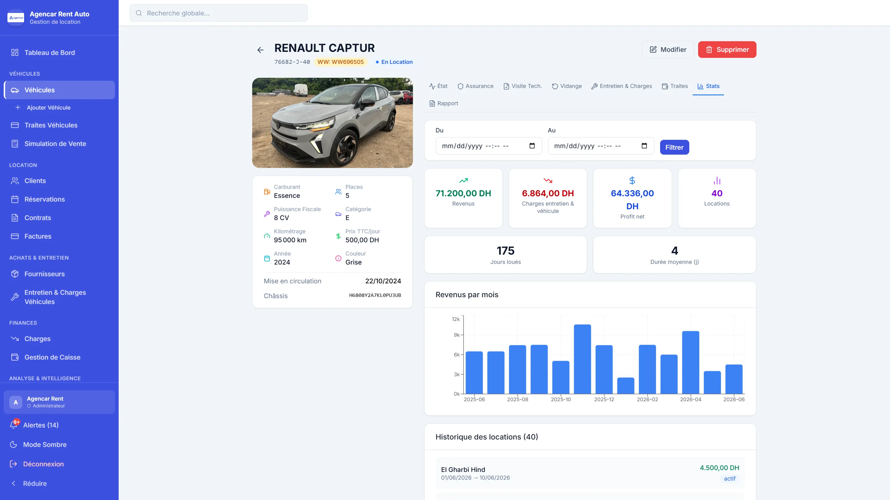This screenshot has width=890, height=500.
Task: Focus the Du date-time input
Action: 489,146
